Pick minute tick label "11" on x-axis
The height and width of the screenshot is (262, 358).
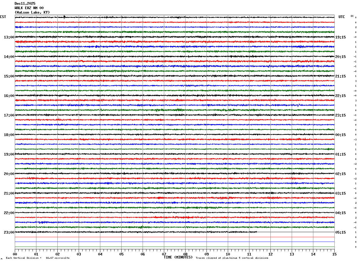(249, 254)
